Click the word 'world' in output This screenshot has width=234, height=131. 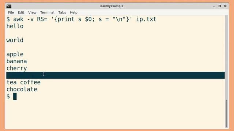coord(15,40)
